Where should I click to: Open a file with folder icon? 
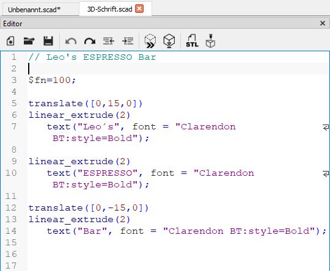click(29, 41)
